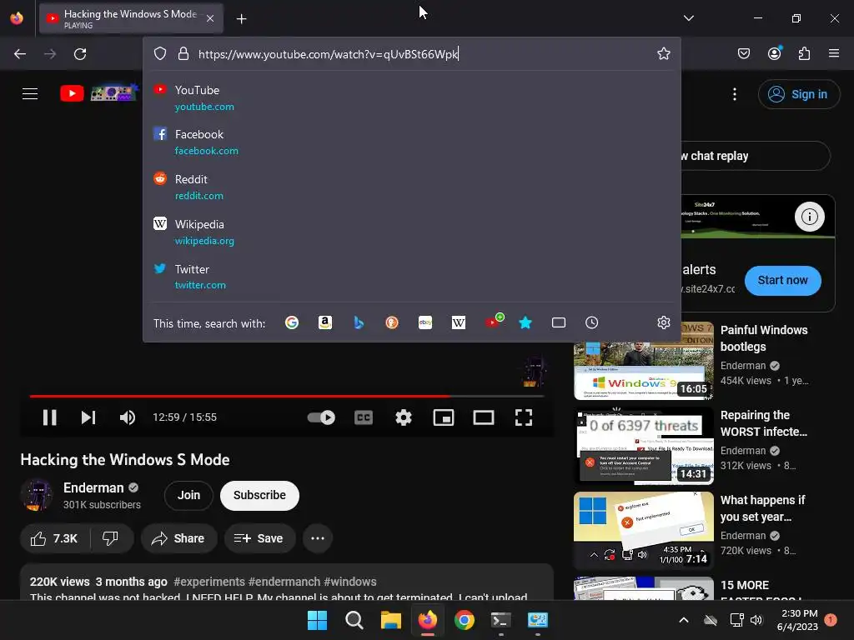Toggle the autoplay switch
This screenshot has height=640, width=854.
click(x=321, y=417)
